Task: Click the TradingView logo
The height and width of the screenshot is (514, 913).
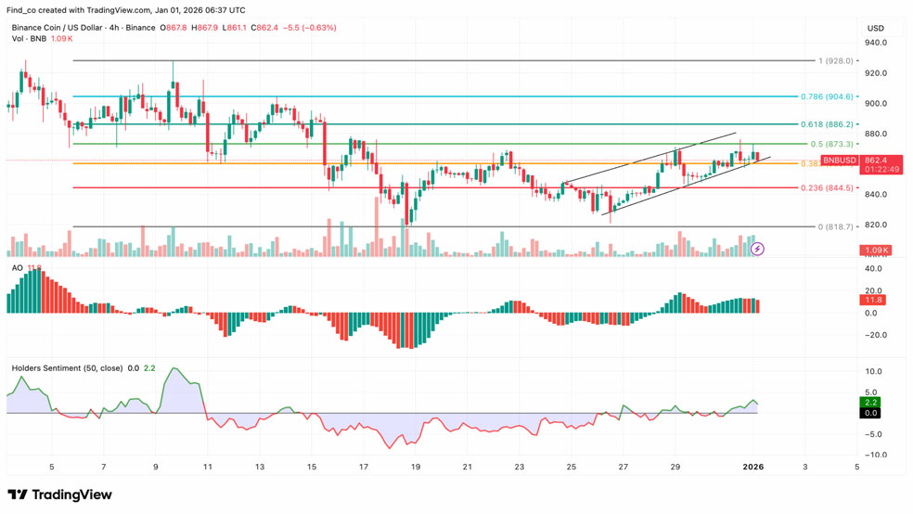Action: [59, 495]
